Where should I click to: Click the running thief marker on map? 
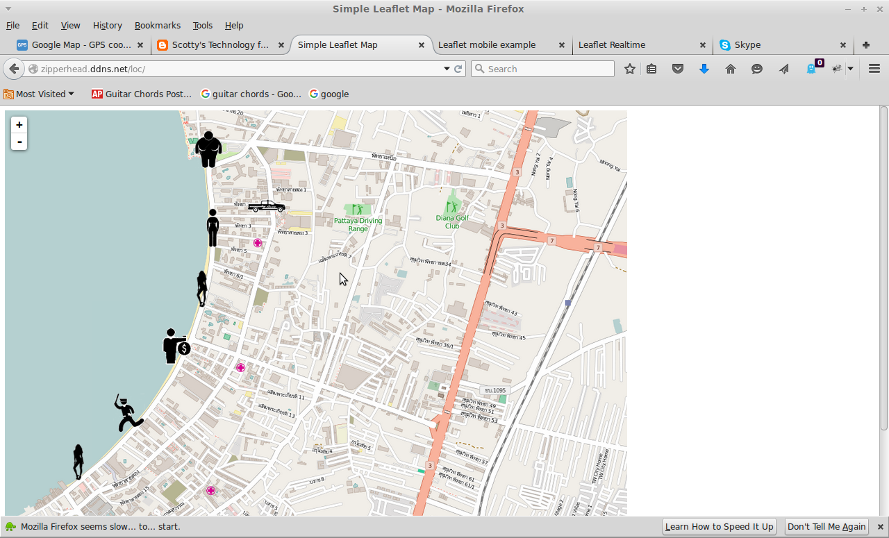tap(127, 414)
